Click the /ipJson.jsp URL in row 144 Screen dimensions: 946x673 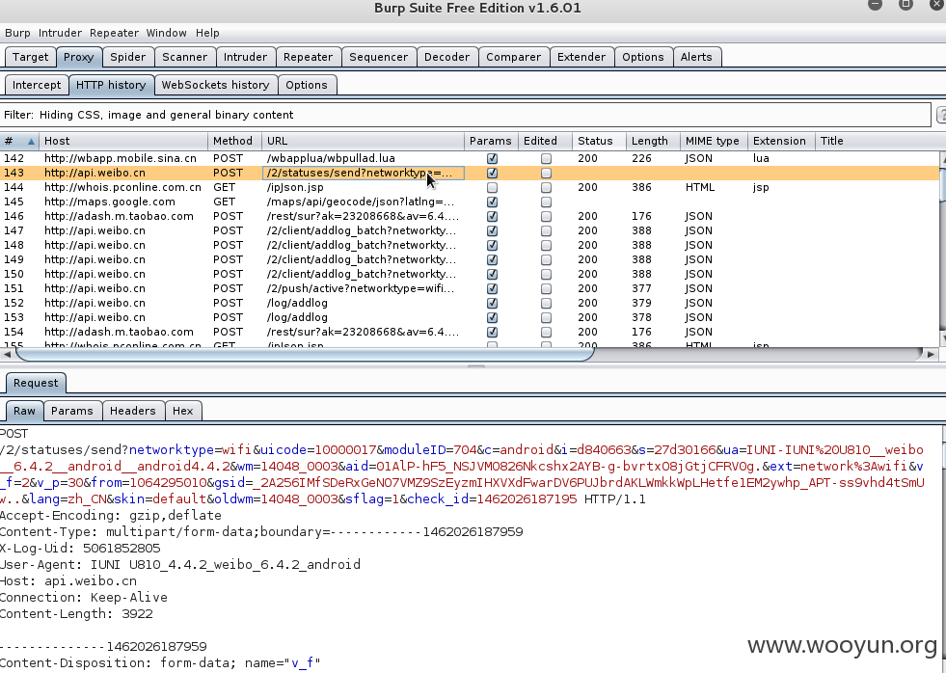[x=295, y=188]
